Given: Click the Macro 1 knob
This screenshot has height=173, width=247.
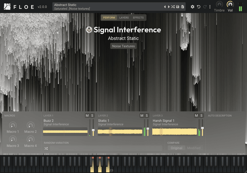Looking at the screenshot, I should tap(13, 125).
